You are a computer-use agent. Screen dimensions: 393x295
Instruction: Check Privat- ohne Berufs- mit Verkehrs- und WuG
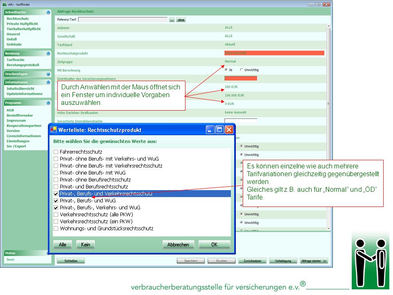pyautogui.click(x=56, y=159)
